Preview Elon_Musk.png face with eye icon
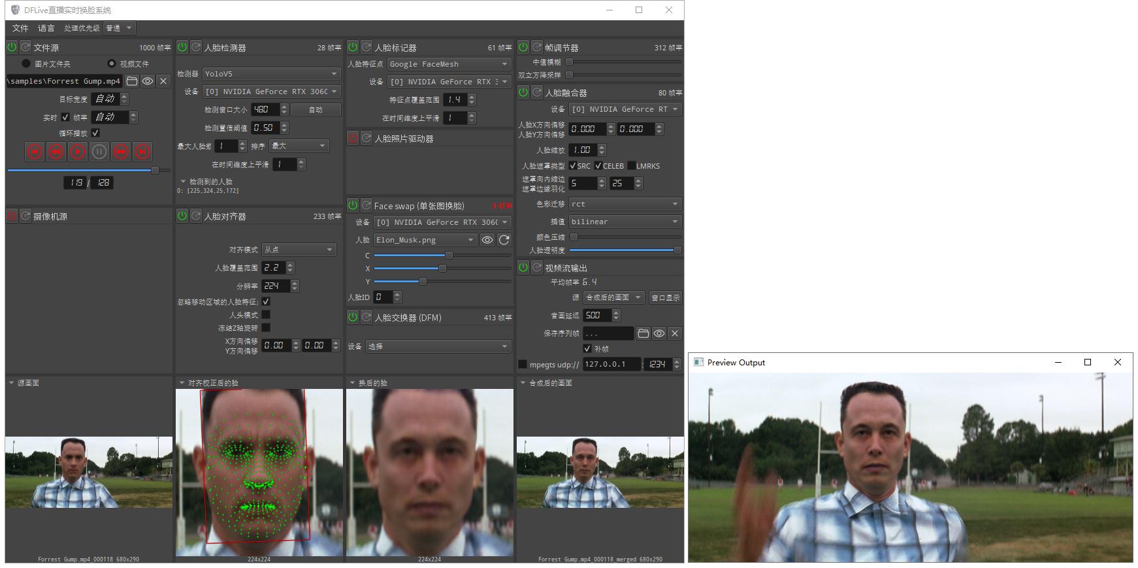 tap(487, 240)
